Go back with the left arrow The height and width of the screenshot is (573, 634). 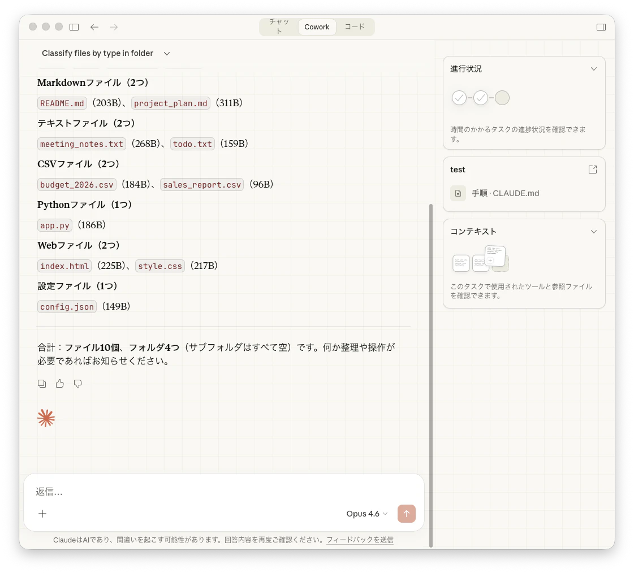(x=94, y=27)
